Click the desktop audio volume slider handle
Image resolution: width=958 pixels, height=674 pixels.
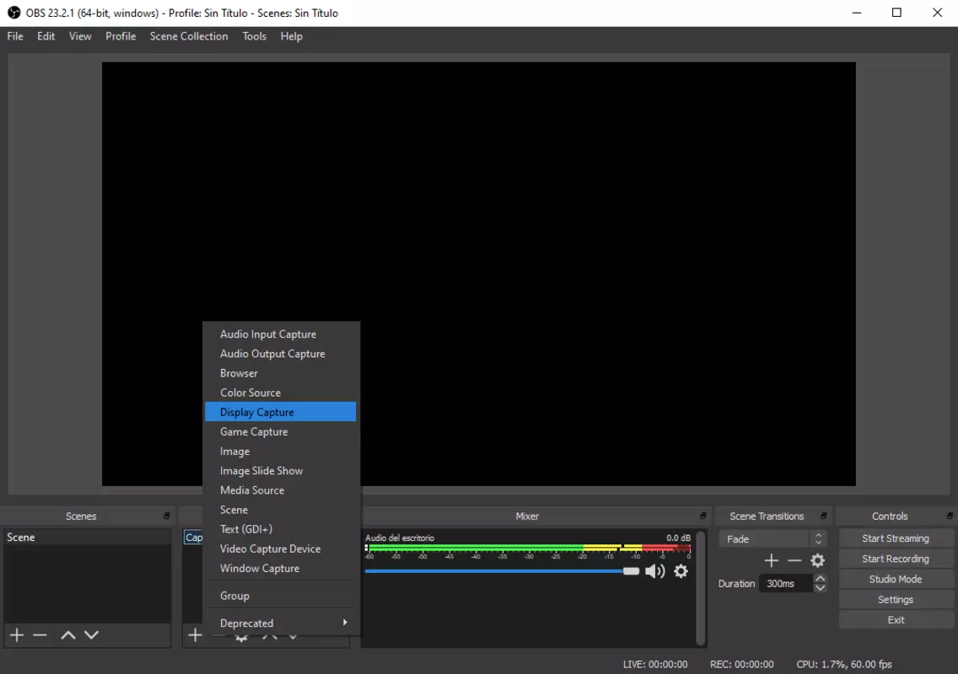pos(631,571)
